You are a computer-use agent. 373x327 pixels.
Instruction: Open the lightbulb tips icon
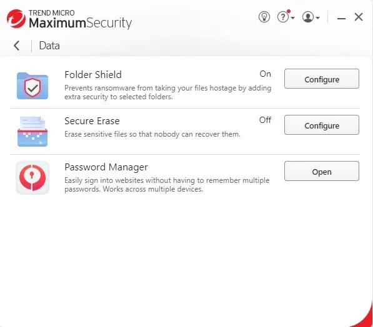pyautogui.click(x=264, y=17)
